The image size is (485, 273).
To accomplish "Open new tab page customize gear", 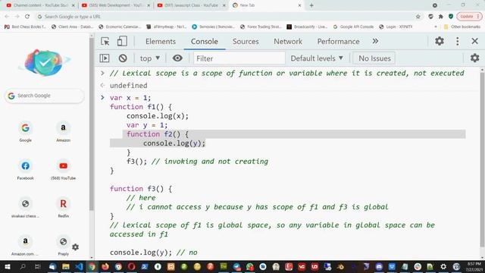I will point(76,247).
